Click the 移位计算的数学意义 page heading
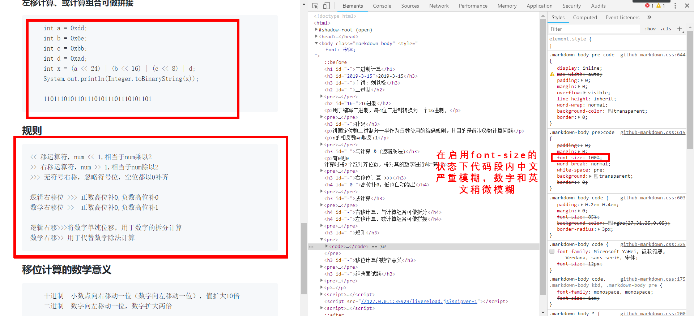 point(67,270)
